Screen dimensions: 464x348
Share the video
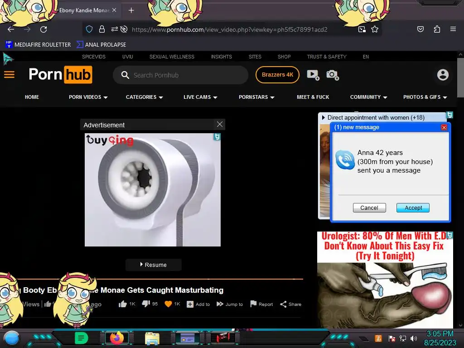[290, 304]
